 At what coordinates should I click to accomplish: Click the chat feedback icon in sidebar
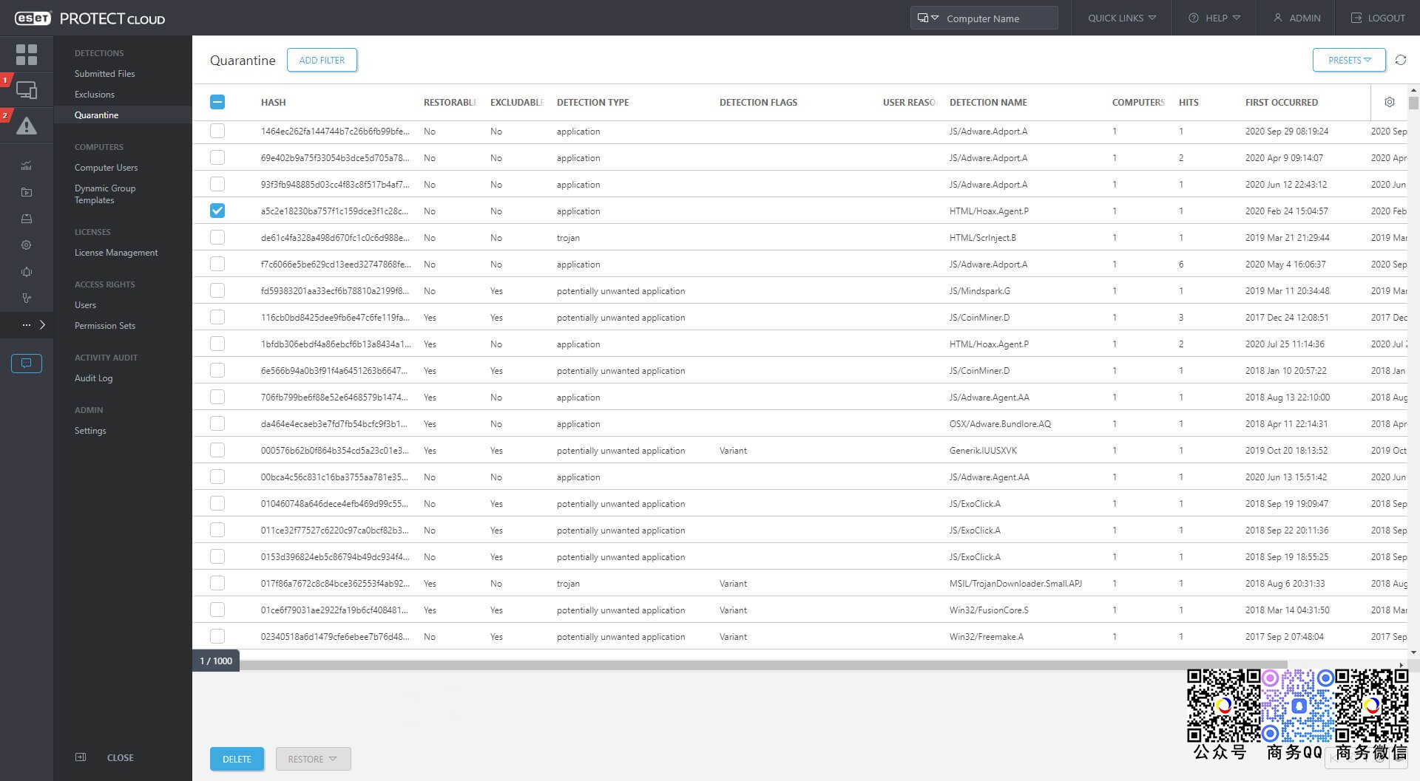click(x=27, y=363)
